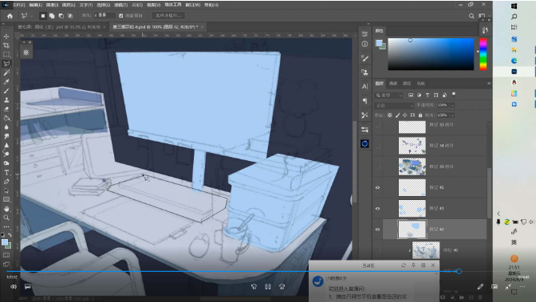This screenshot has width=536, height=302.
Task: Open the Brush Settings panel icon
Action: [365, 58]
